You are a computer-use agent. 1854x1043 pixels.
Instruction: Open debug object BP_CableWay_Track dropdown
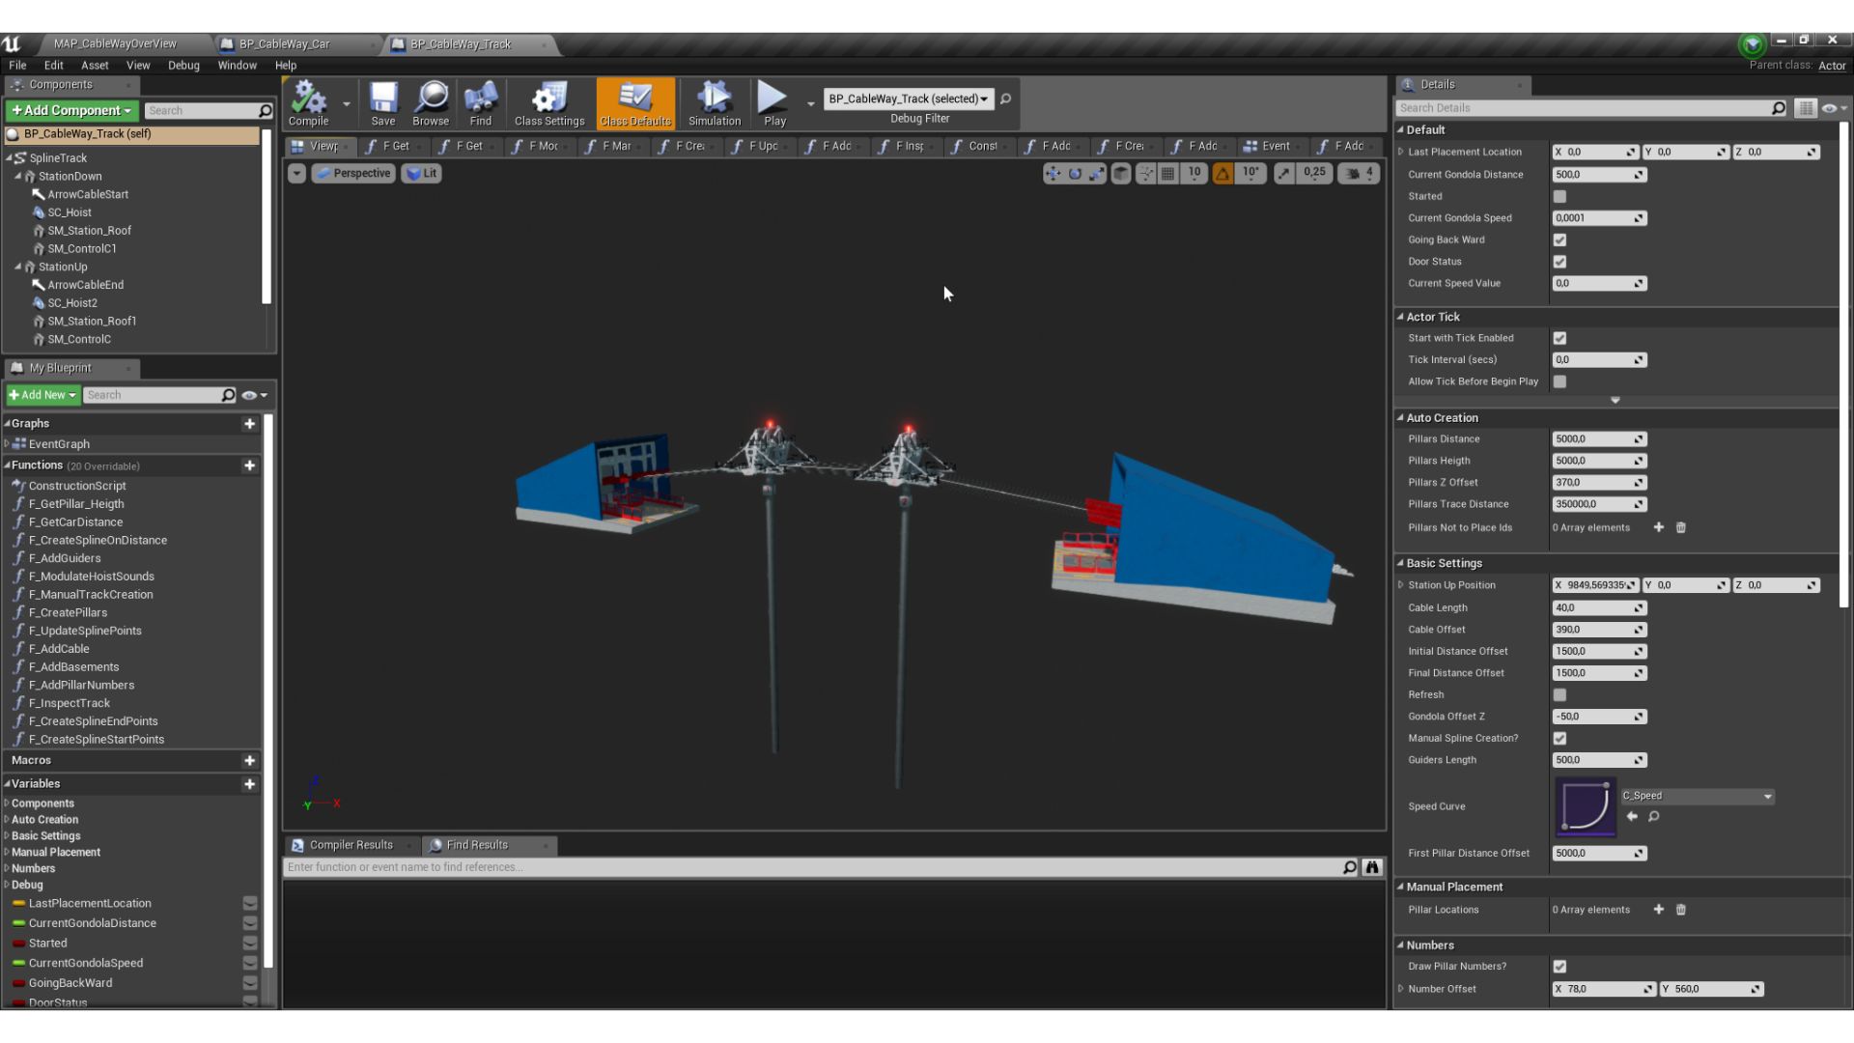(x=908, y=99)
